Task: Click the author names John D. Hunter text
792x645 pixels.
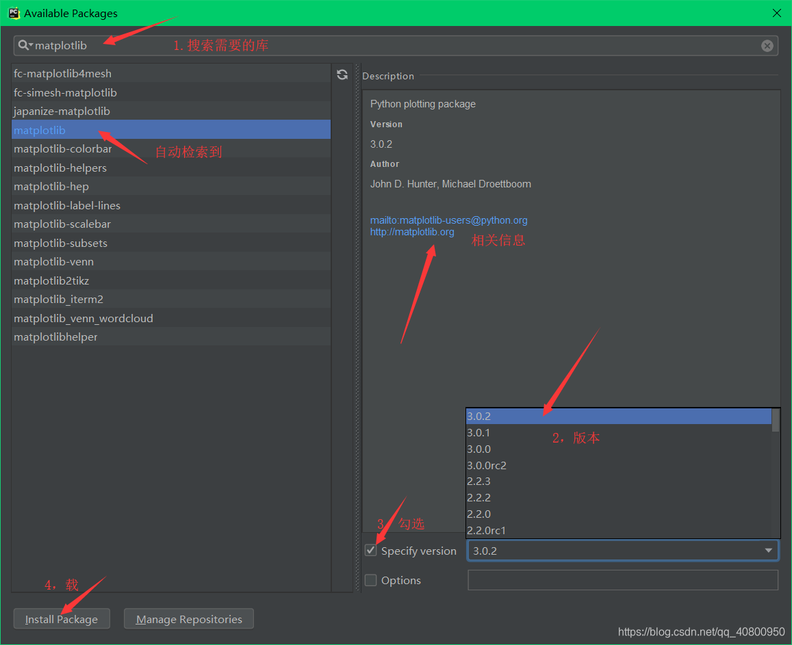Action: click(x=450, y=184)
